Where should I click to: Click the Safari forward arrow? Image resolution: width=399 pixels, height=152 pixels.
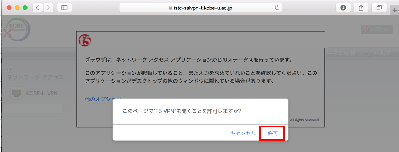pos(48,8)
